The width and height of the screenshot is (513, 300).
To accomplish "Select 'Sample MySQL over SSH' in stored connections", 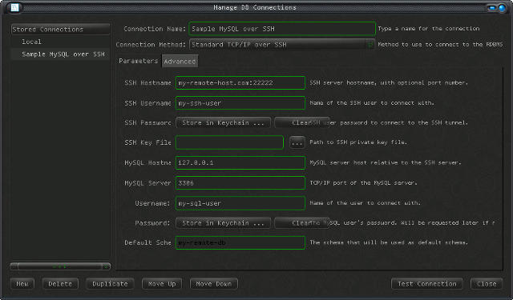I will (60, 54).
